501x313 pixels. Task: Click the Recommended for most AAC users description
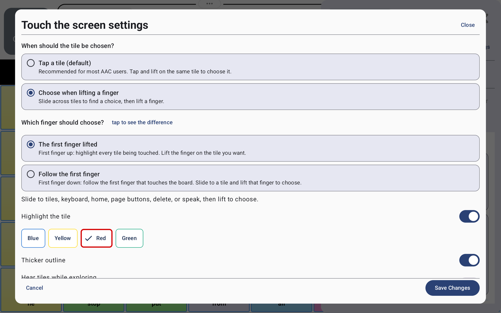pos(135,72)
